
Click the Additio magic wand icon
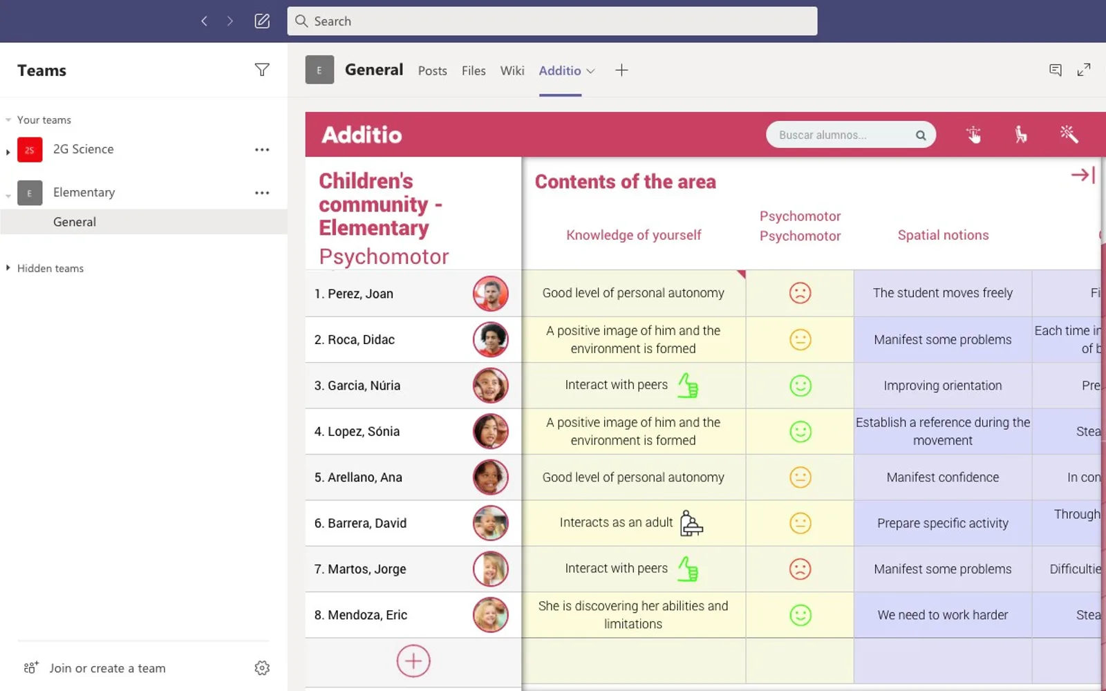tap(1069, 134)
